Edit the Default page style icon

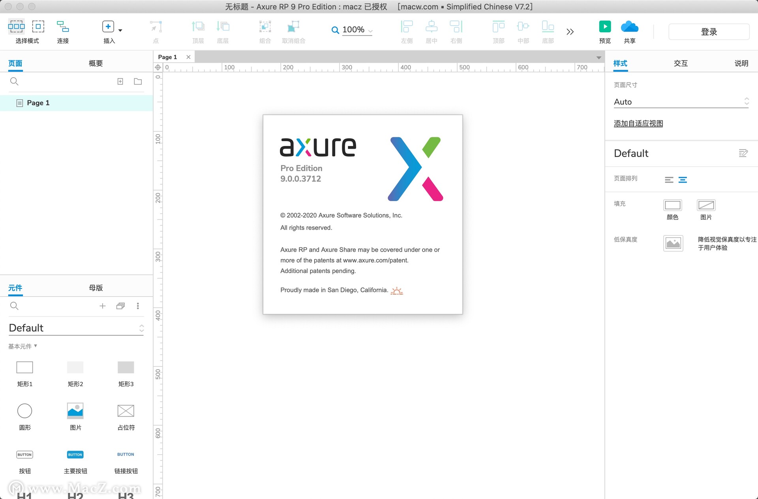point(743,153)
